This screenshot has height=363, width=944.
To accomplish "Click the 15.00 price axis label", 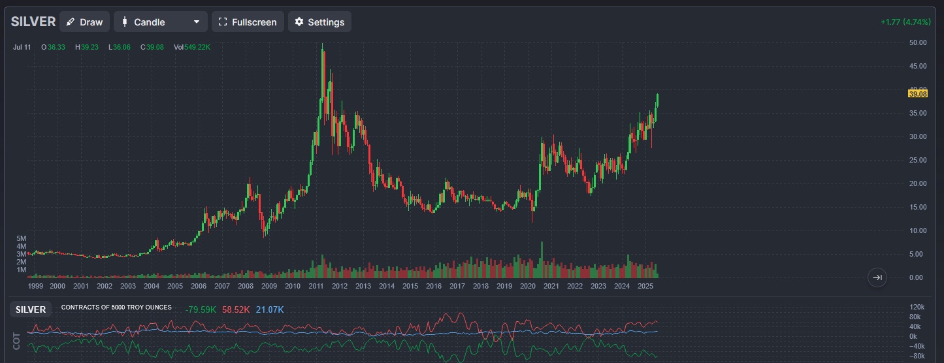I will (x=918, y=207).
